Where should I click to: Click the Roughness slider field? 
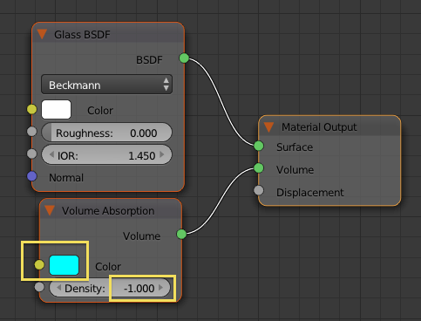(106, 133)
